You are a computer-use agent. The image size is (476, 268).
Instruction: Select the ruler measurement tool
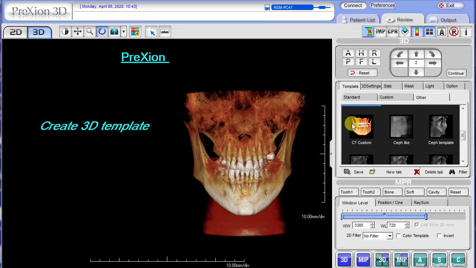pyautogui.click(x=165, y=32)
